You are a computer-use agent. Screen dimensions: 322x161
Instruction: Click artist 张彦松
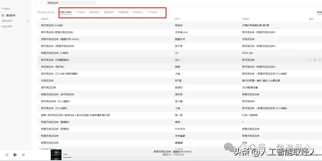pyautogui.click(x=179, y=87)
